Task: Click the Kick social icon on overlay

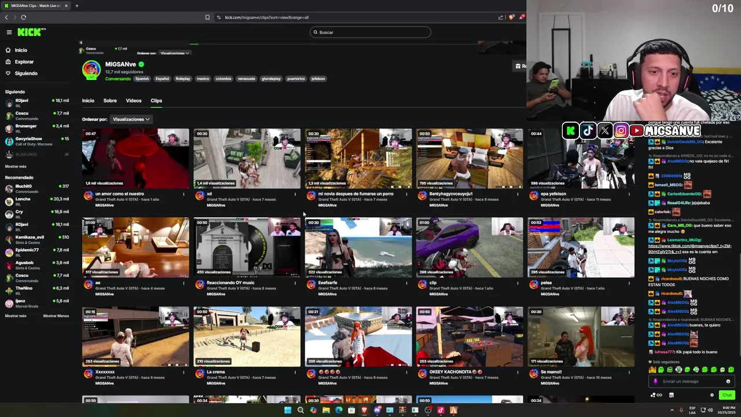Action: [570, 131]
